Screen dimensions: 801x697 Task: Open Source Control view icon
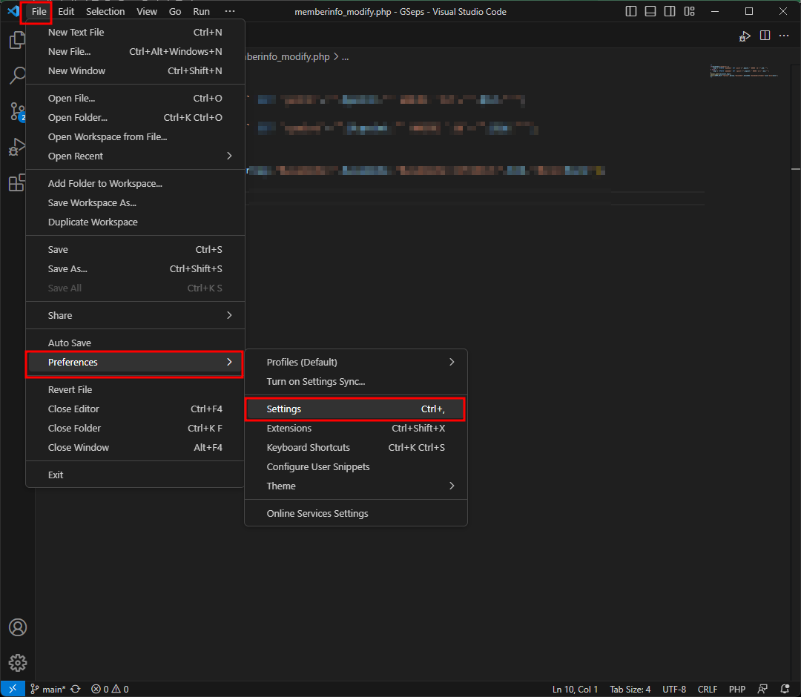click(x=17, y=111)
